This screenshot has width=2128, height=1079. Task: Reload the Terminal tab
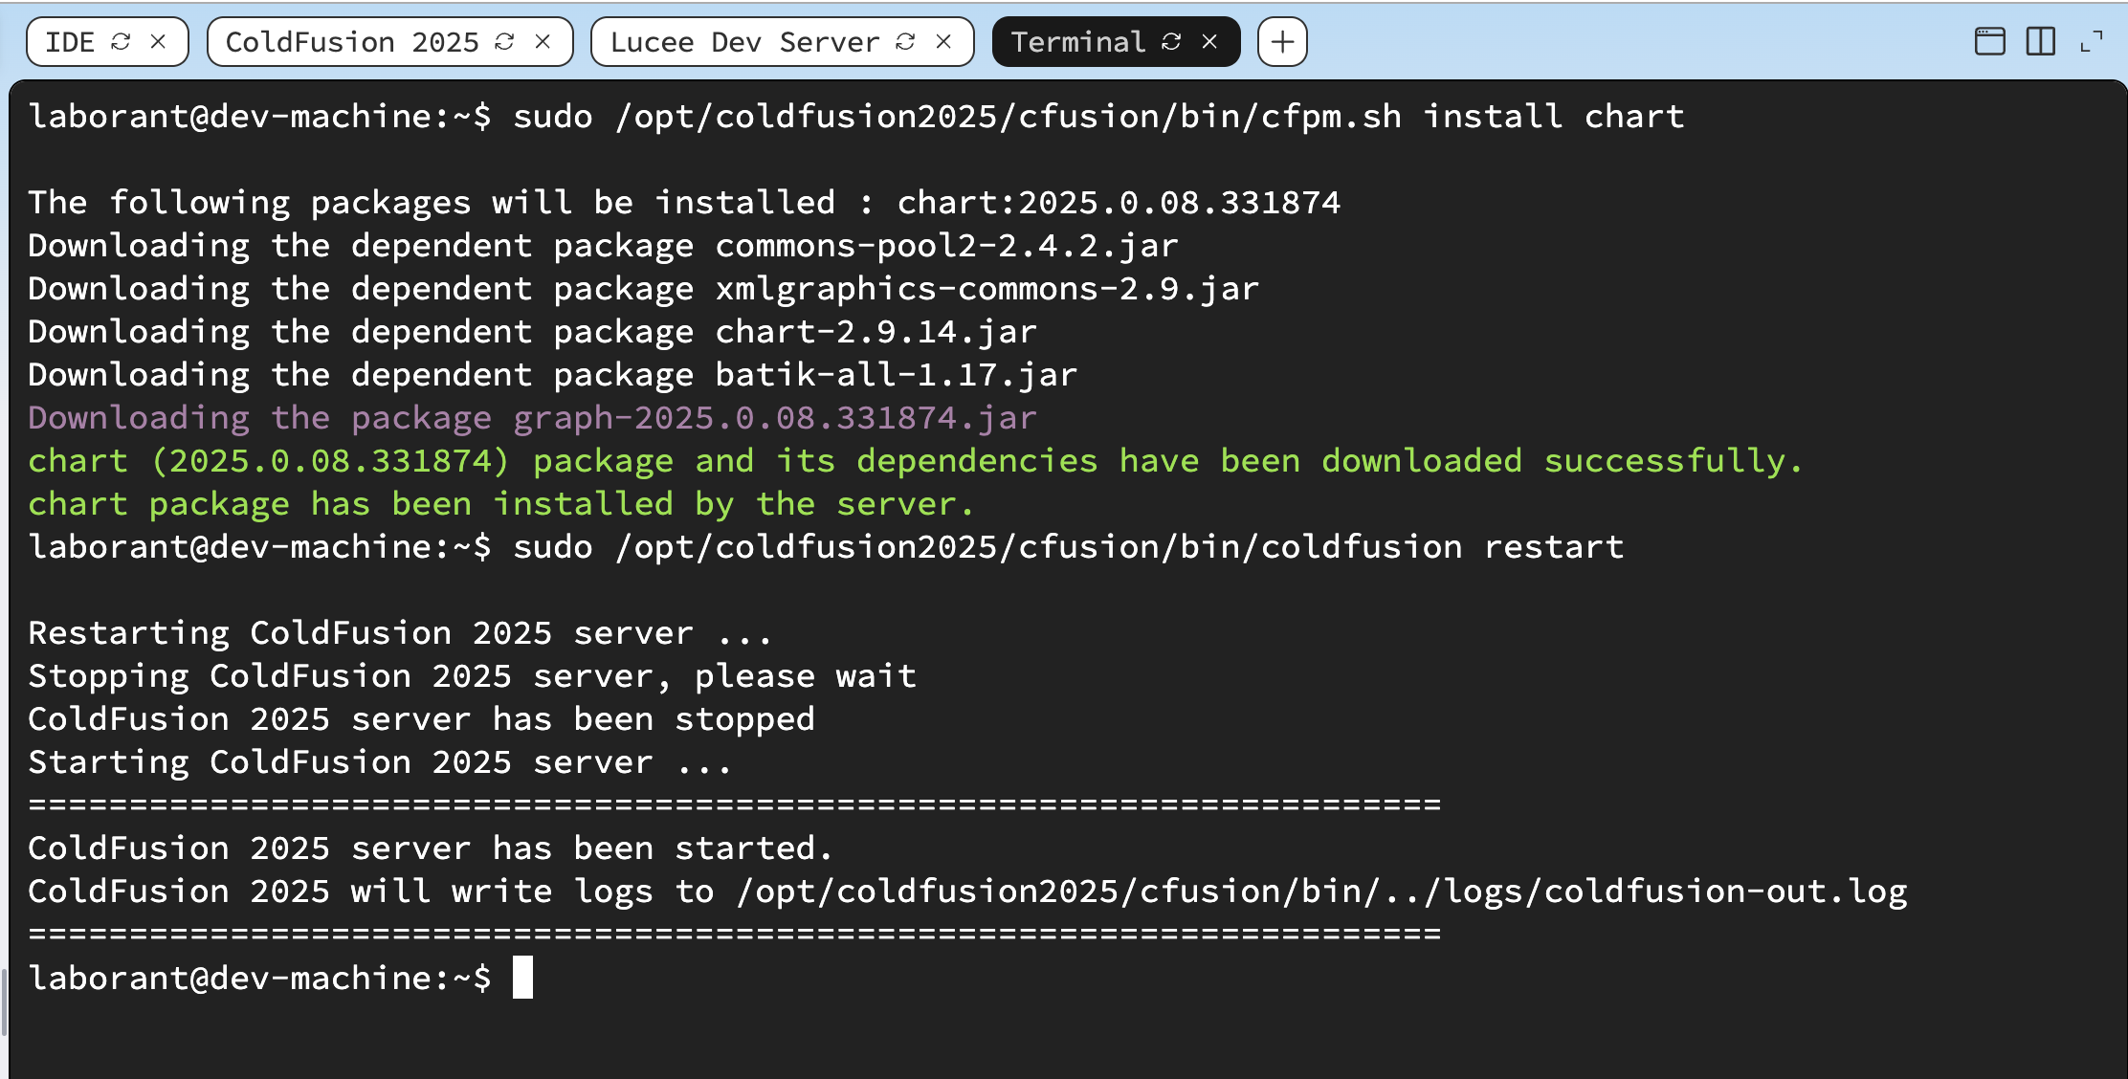(x=1171, y=42)
